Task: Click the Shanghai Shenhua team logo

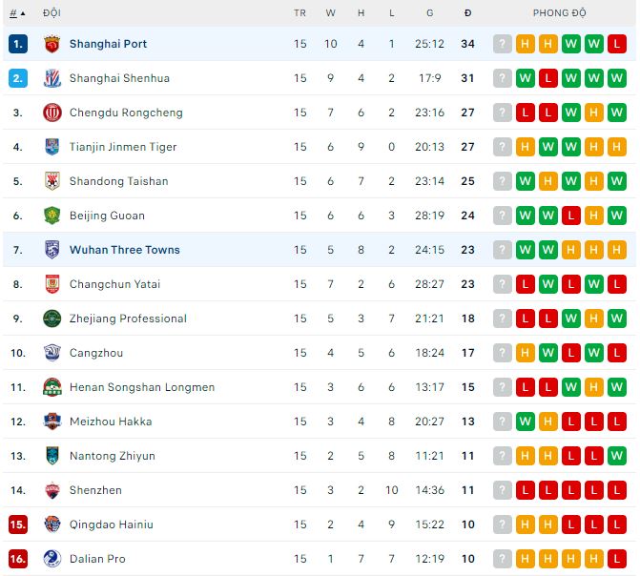Action: coord(52,78)
